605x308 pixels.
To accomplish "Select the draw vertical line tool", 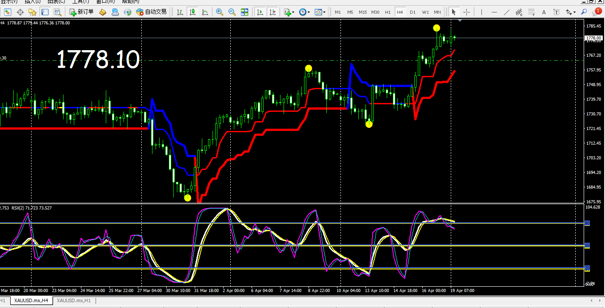I will coord(481,12).
